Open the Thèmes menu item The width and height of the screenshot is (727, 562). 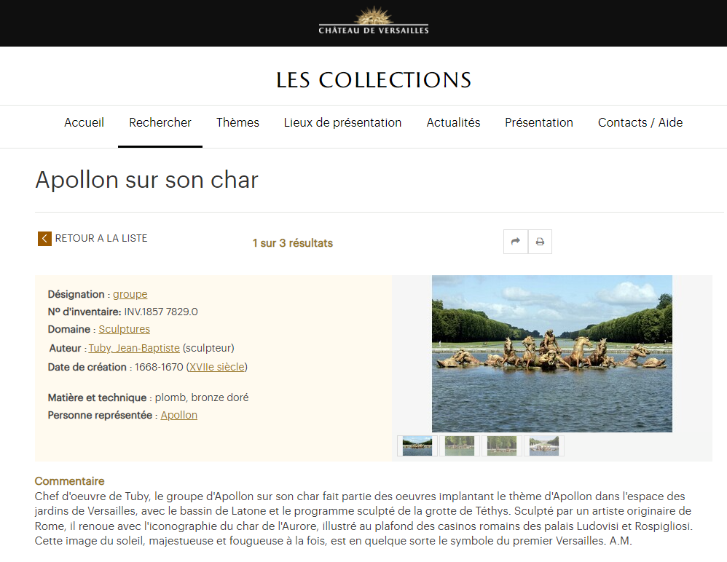click(237, 122)
